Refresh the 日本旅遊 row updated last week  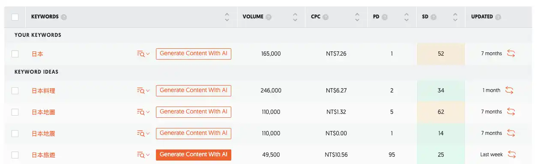511,155
